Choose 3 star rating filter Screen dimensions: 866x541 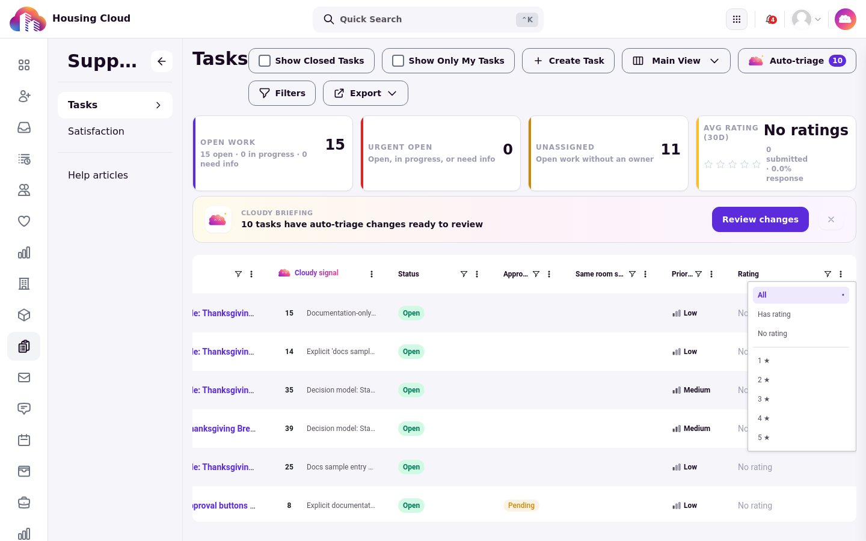point(801,399)
